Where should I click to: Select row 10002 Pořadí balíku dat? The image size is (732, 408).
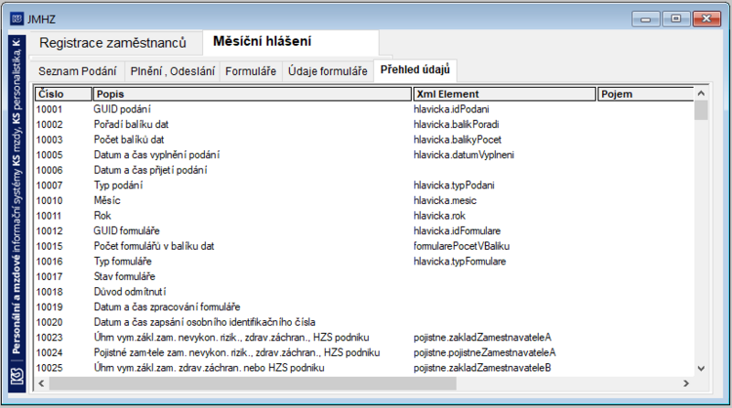tap(364, 124)
